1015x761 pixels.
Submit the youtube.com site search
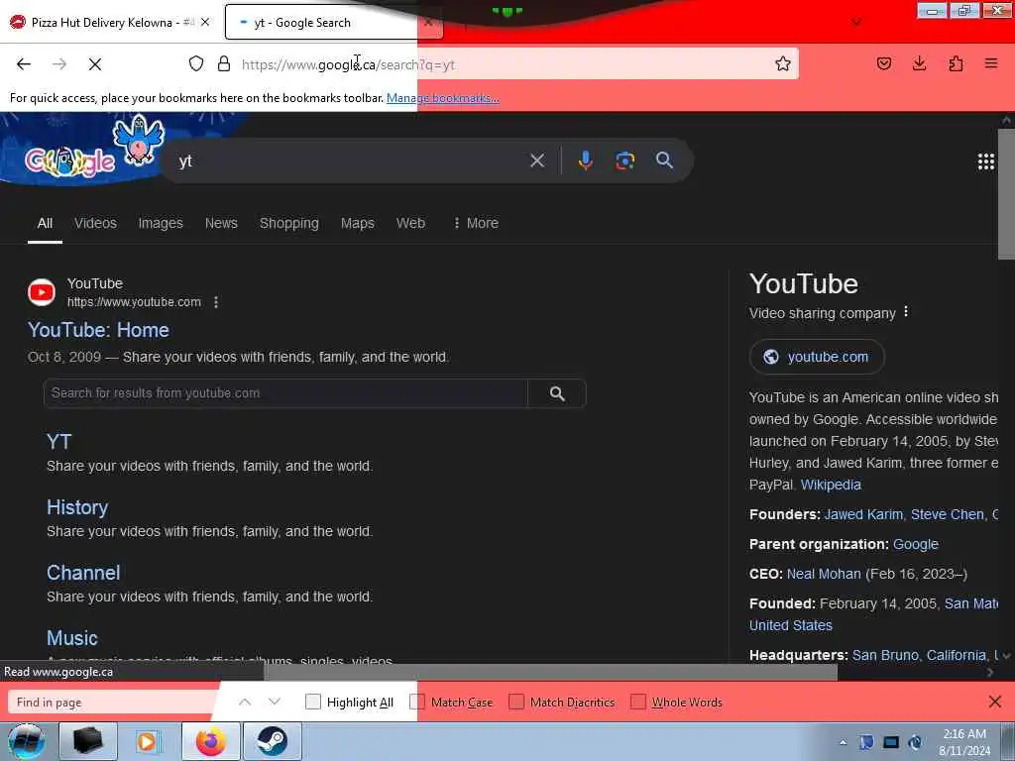pos(557,393)
